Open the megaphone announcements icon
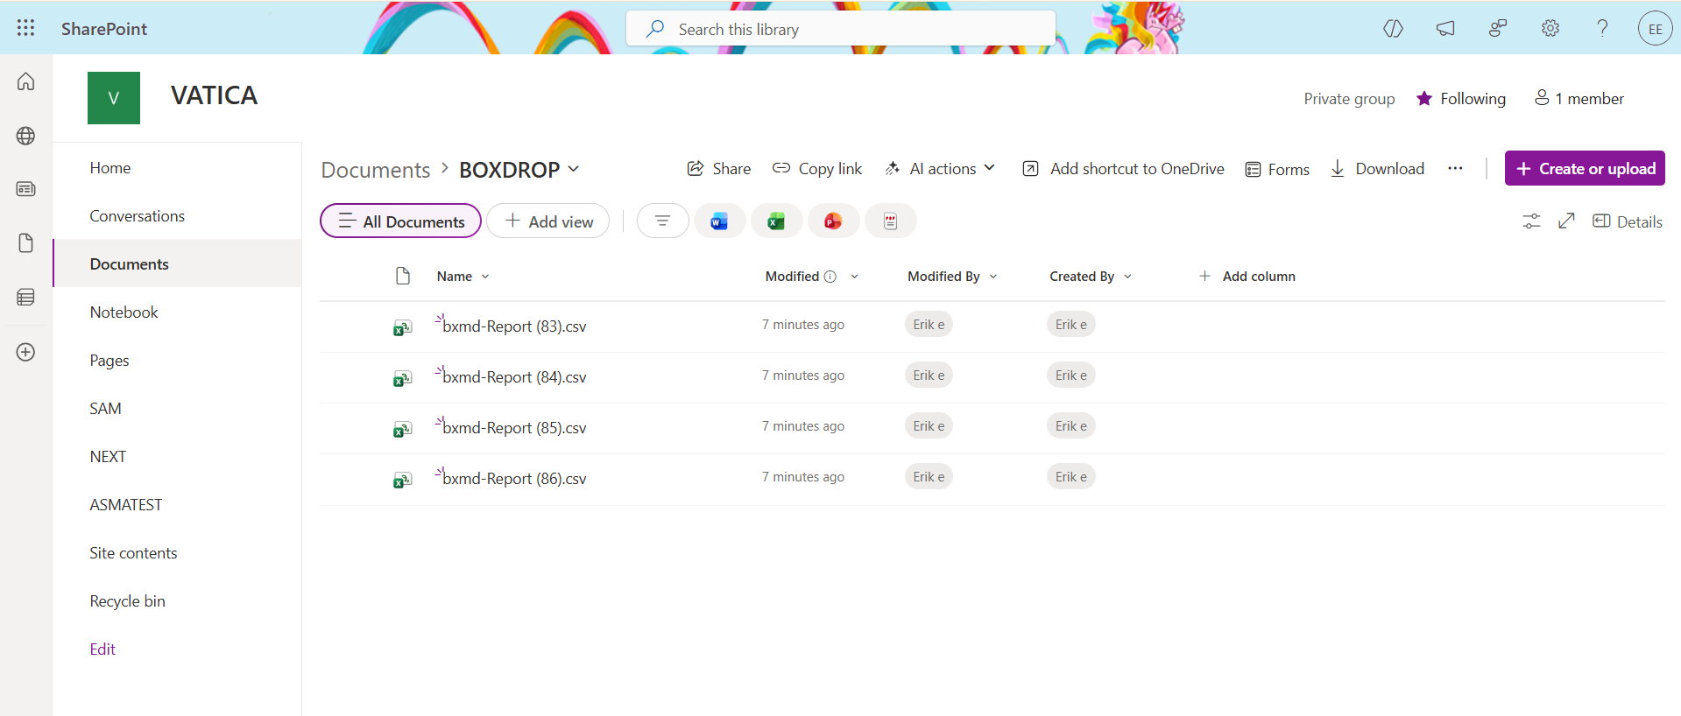Screen dimensions: 1681x716 pos(1445,29)
